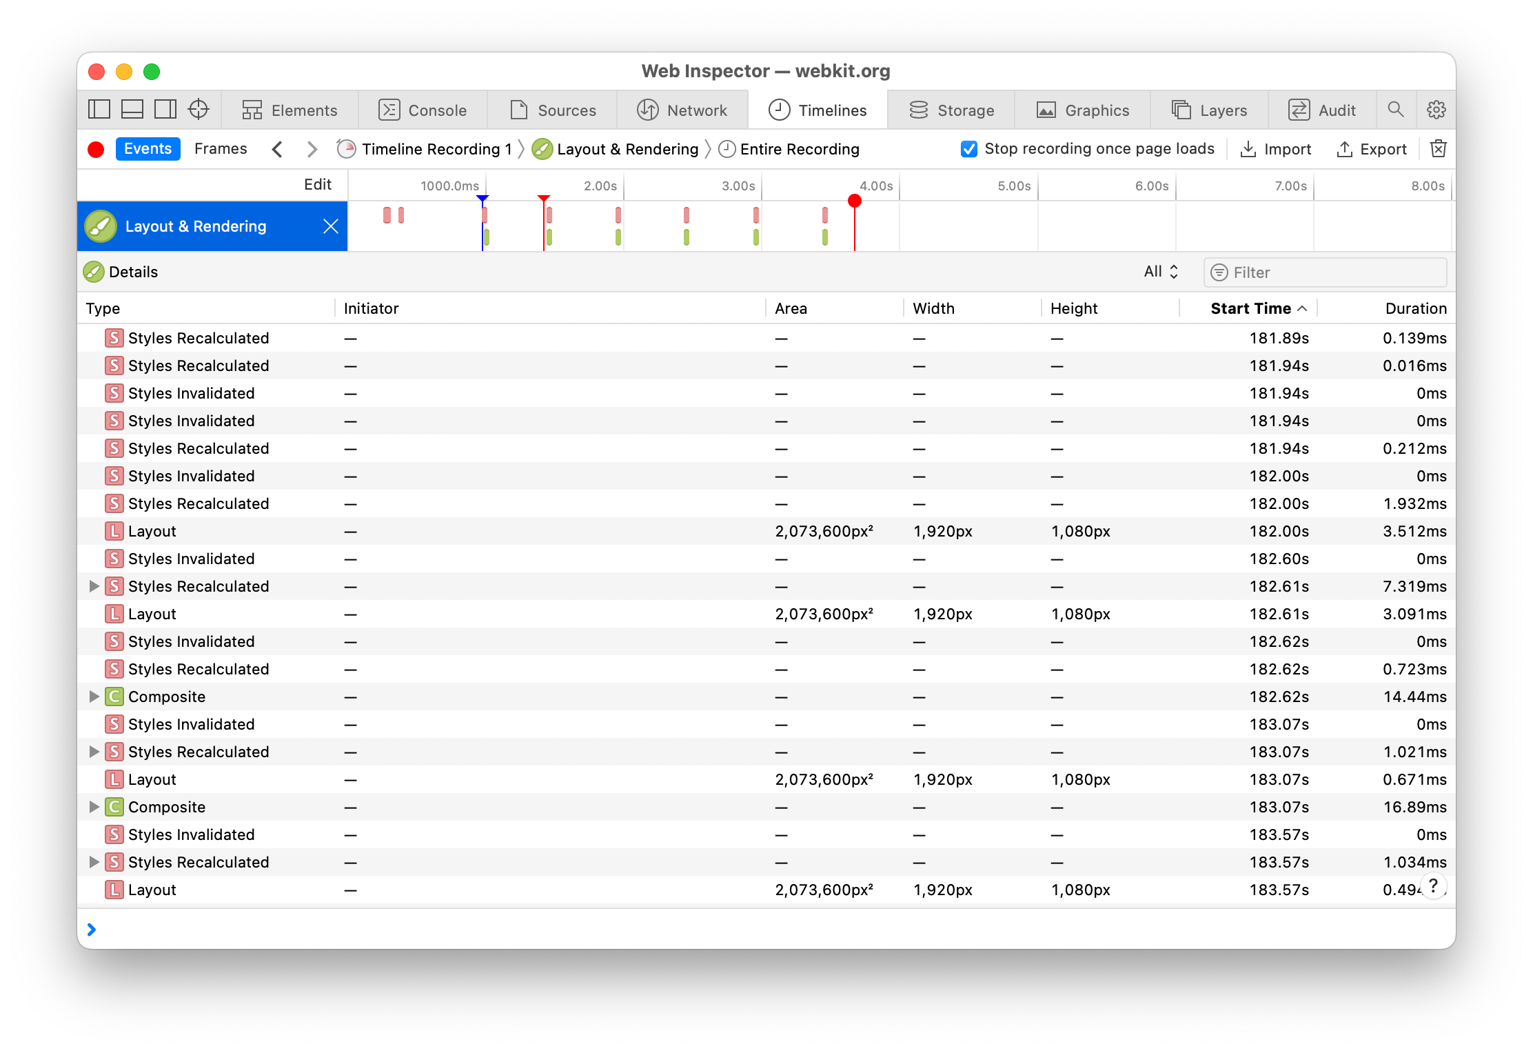Remove the Layout & Rendering timeline
Image resolution: width=1533 pixels, height=1051 pixels.
tap(331, 226)
